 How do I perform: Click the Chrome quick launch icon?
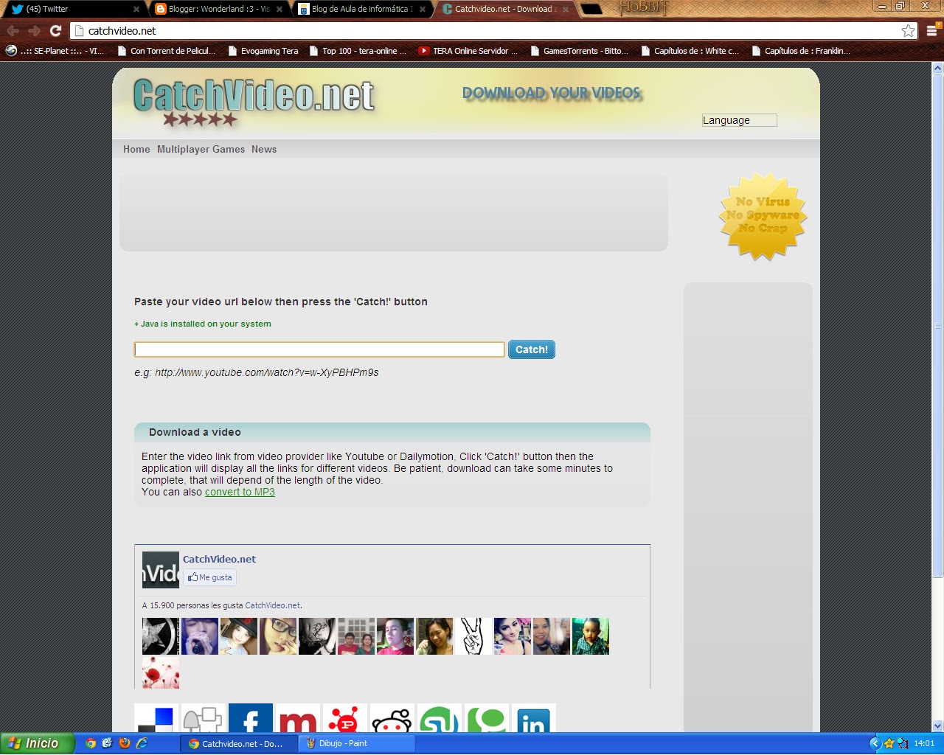[91, 743]
